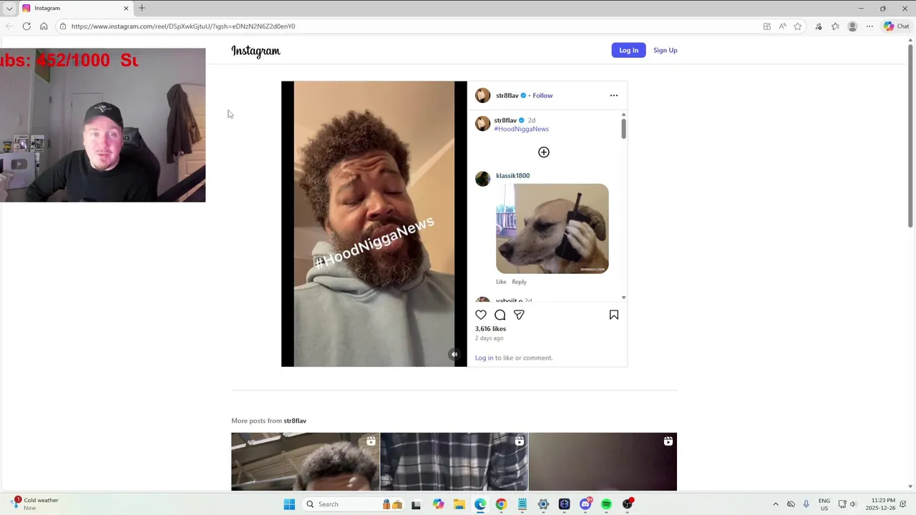Close the Instagram tab
Image resolution: width=916 pixels, height=515 pixels.
pos(127,9)
